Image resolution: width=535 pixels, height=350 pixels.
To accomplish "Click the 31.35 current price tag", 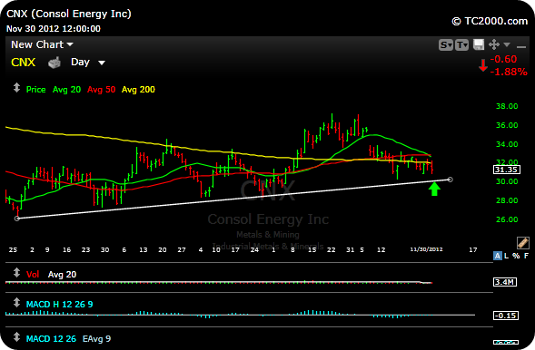I will [507, 170].
